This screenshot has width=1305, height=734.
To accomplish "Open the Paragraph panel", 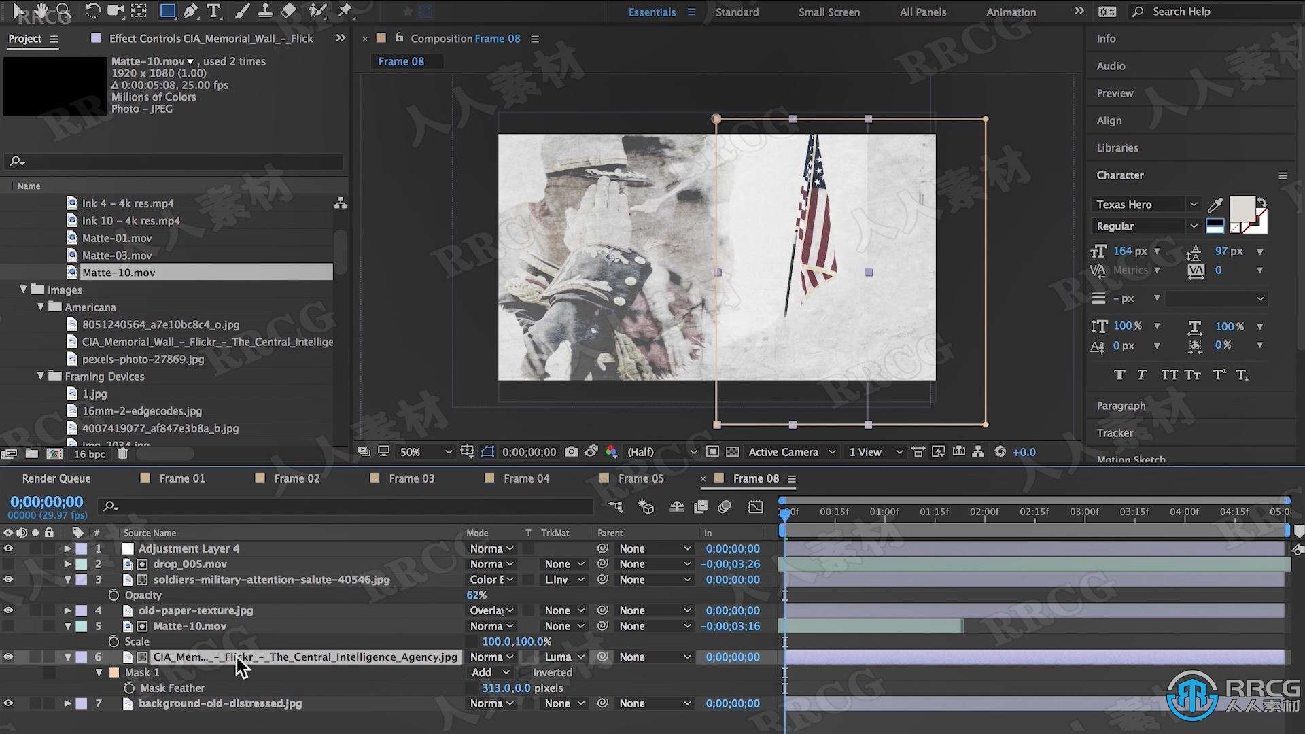I will click(1121, 406).
